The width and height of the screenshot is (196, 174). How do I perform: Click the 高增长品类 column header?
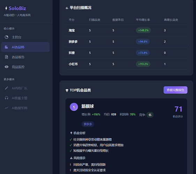tap(171, 20)
